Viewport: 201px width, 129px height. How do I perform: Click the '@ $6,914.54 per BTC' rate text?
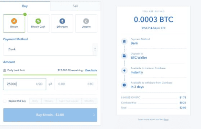point(153,28)
